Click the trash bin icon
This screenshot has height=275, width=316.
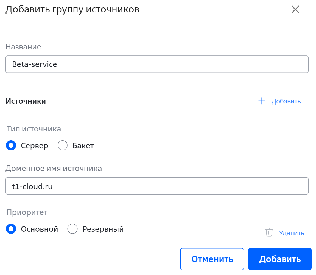269,232
